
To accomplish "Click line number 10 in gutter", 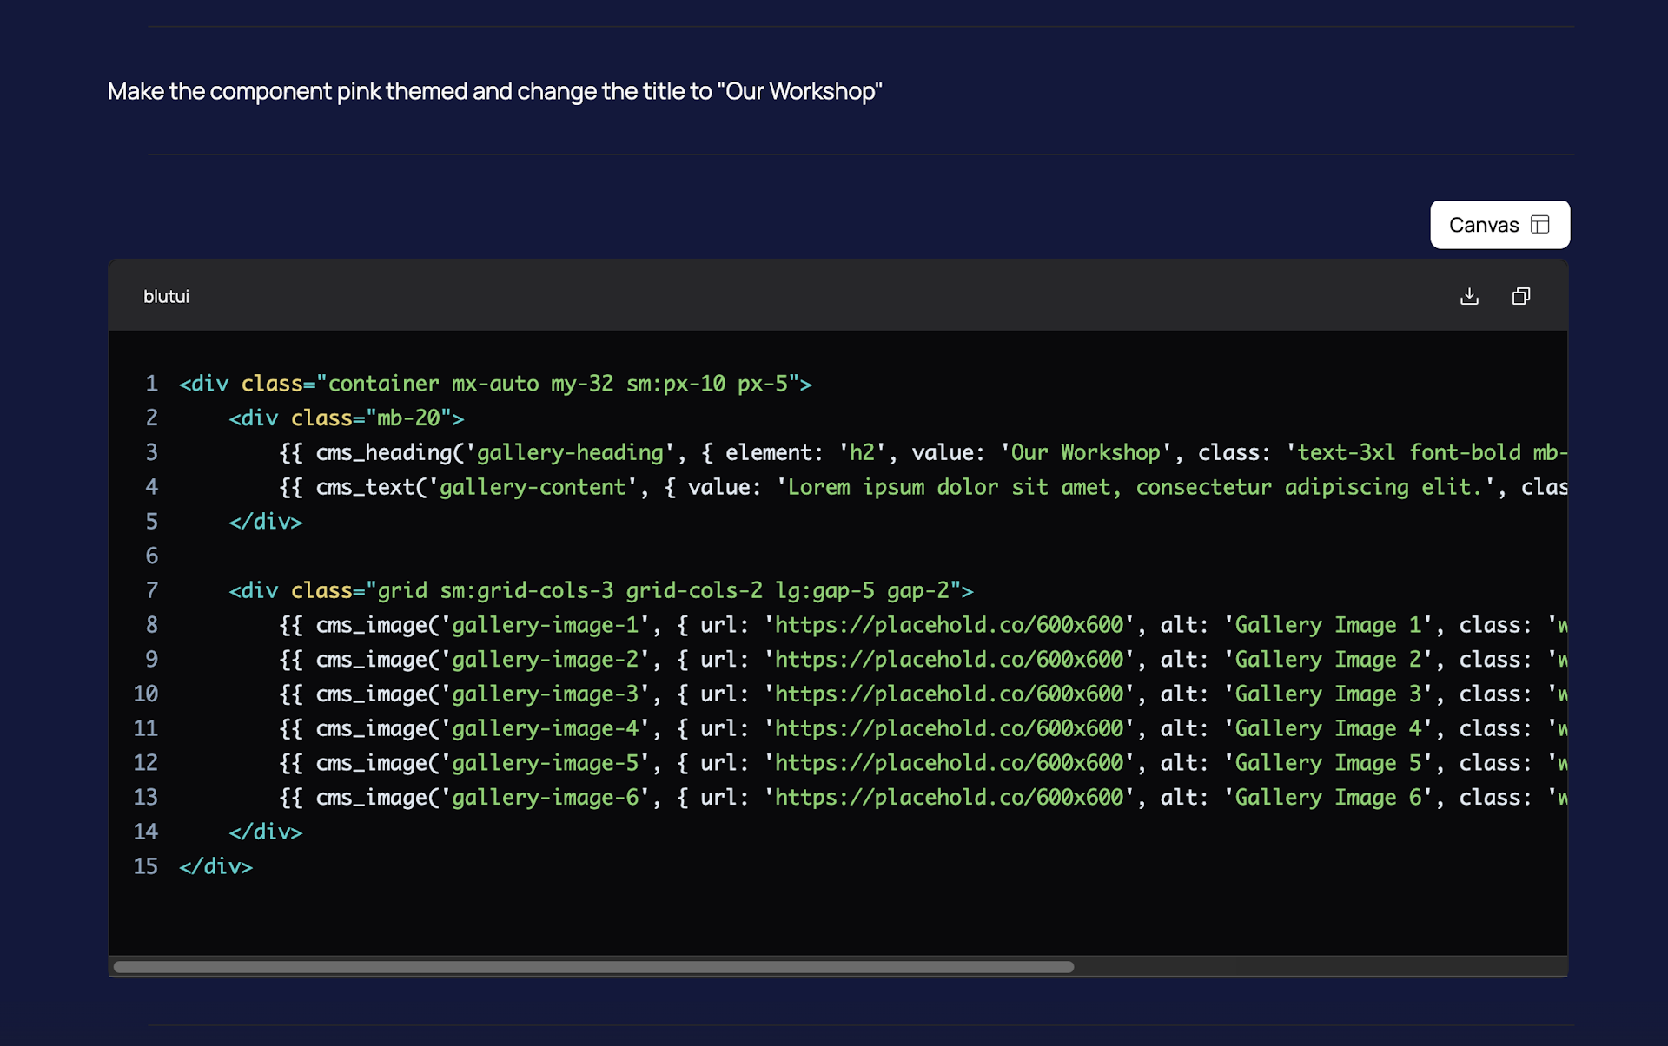I will coord(145,694).
